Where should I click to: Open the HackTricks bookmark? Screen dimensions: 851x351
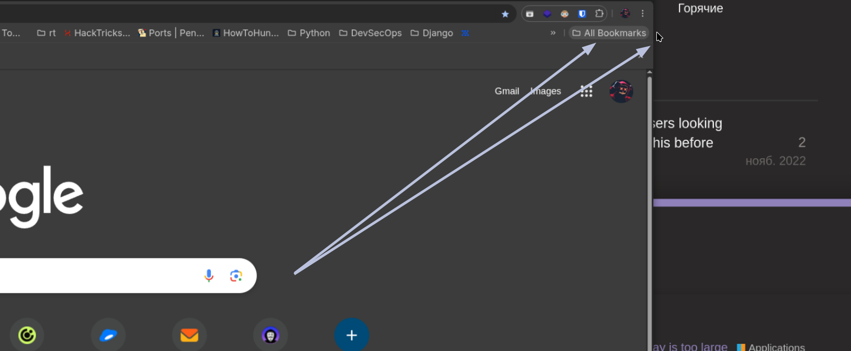coord(97,33)
